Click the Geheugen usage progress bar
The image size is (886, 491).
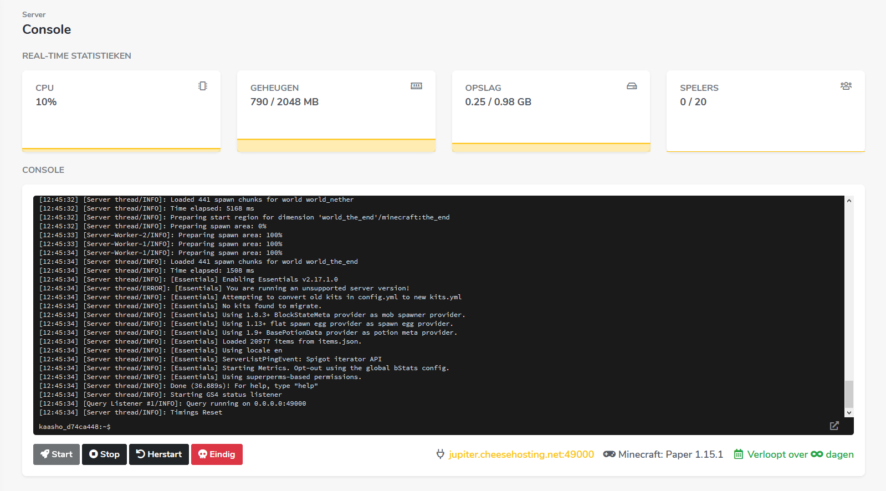(336, 145)
